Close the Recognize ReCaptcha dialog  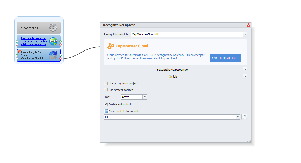pyautogui.click(x=249, y=25)
